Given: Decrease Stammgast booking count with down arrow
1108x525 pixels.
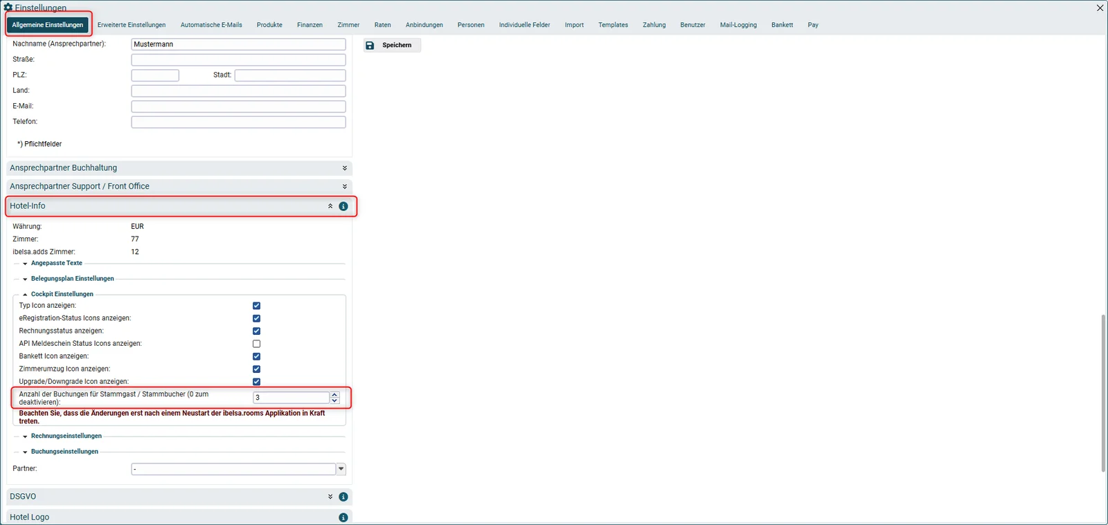Looking at the screenshot, I should click(x=335, y=400).
